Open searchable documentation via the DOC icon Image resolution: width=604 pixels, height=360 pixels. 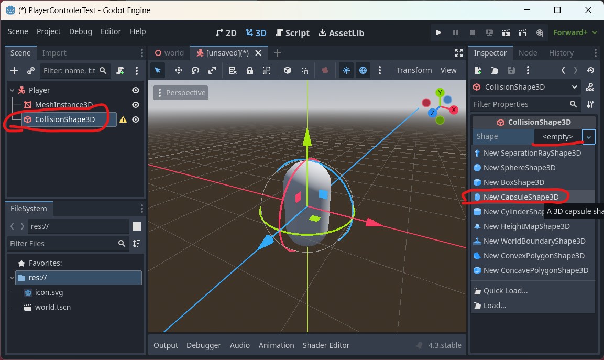tap(590, 87)
